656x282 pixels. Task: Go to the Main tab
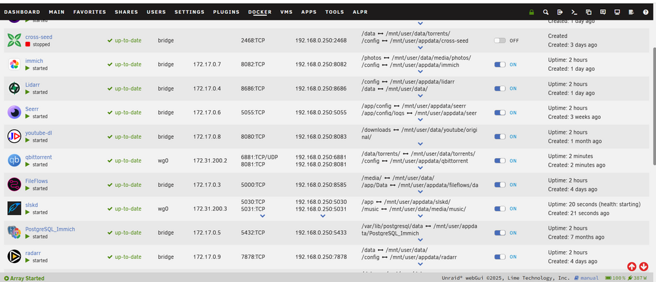click(57, 12)
